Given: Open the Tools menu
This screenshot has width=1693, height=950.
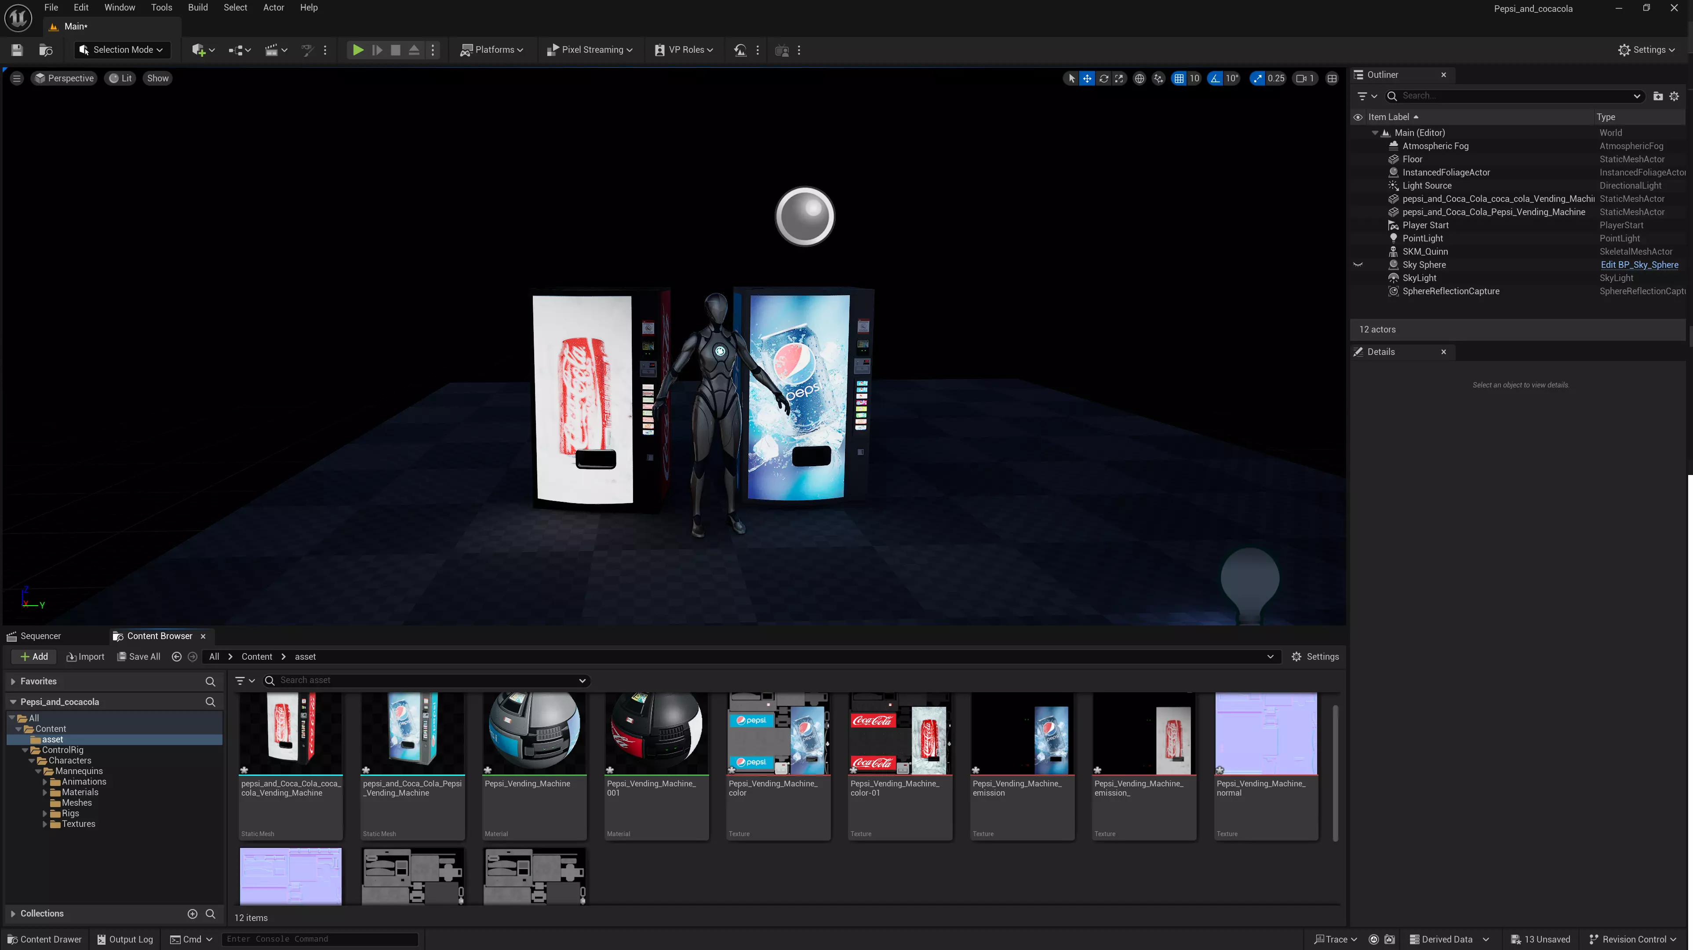Looking at the screenshot, I should pyautogui.click(x=162, y=8).
